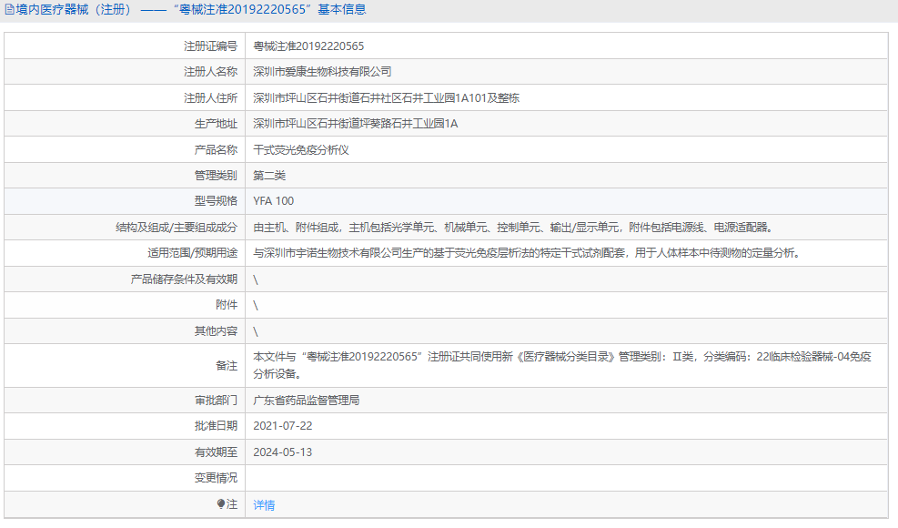Click the 注册证编号 row label
898x528 pixels.
click(x=210, y=46)
